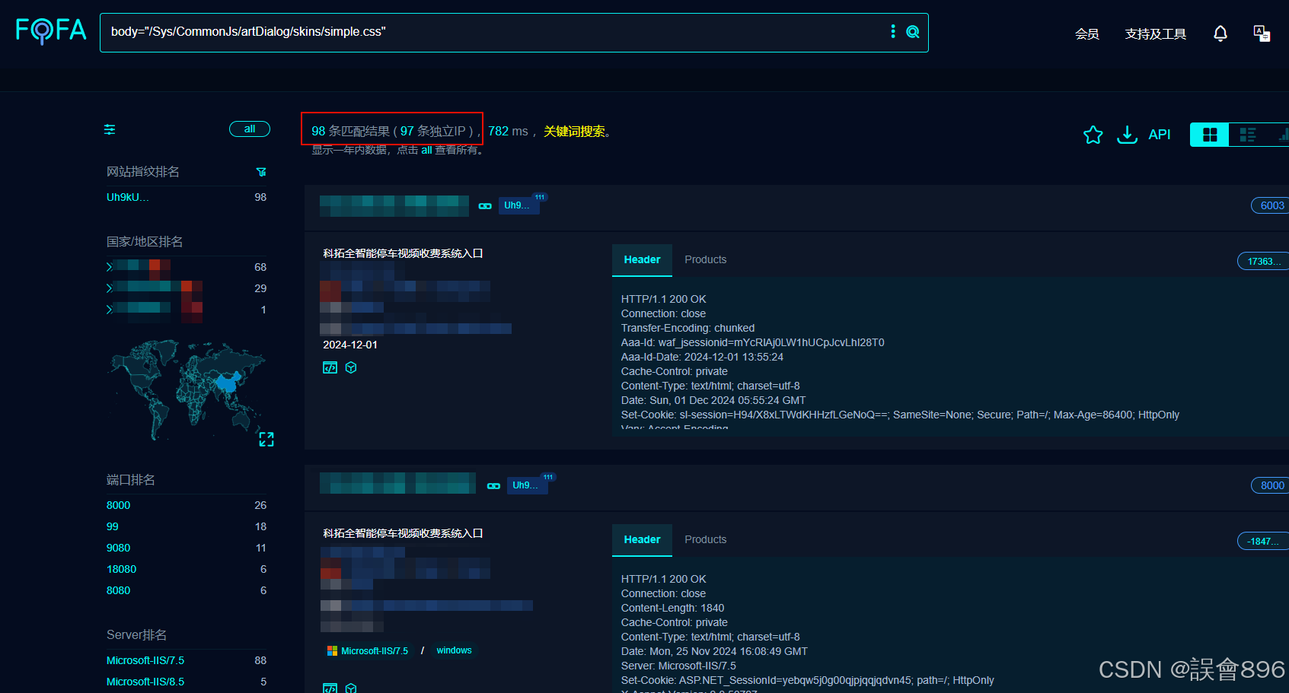1289x693 pixels.
Task: Click the 17363... hash badge
Action: [x=1263, y=261]
